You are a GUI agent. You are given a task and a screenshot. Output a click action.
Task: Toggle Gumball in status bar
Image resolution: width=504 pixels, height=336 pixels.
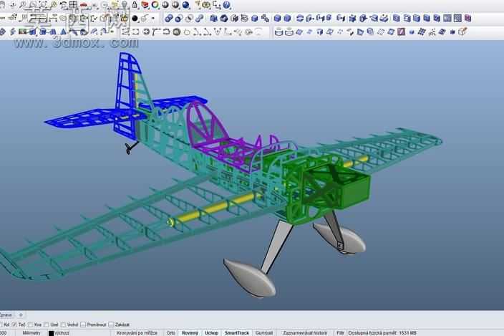click(264, 333)
